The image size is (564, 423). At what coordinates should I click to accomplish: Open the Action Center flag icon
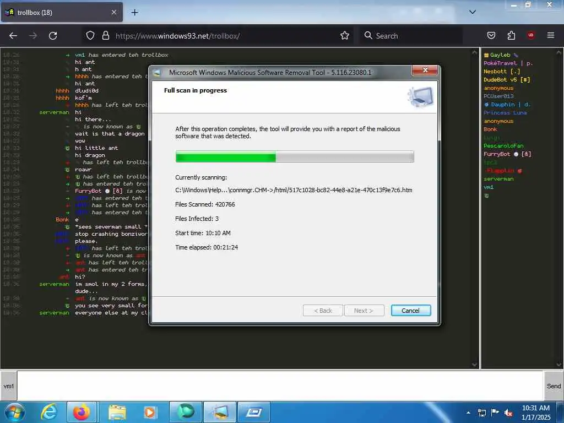click(x=495, y=412)
